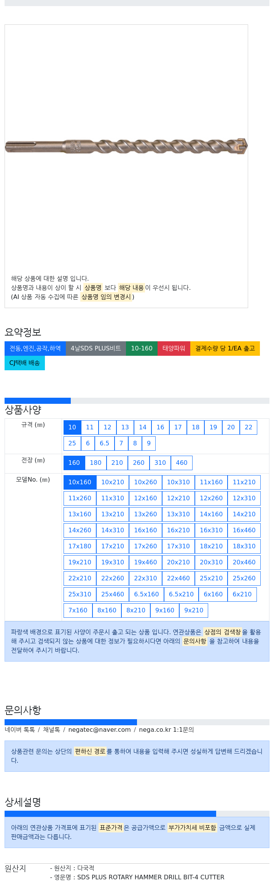Select length 460 in 전장 options
Viewport: 274px width, 882px height.
tap(182, 463)
